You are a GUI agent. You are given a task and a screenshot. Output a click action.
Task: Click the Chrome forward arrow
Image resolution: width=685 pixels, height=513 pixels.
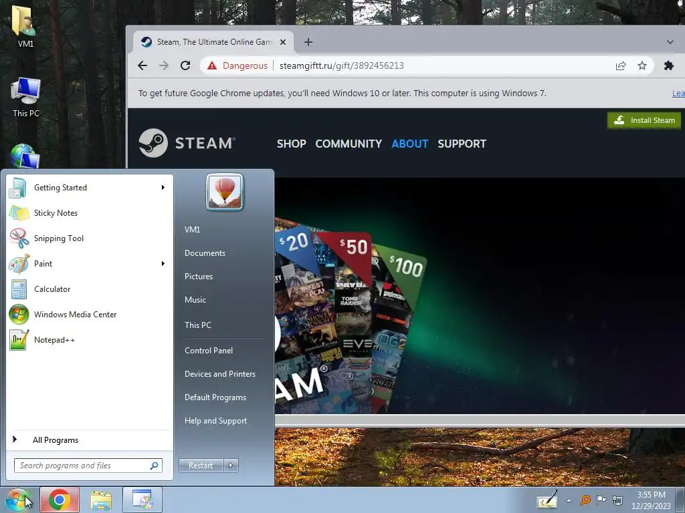pyautogui.click(x=164, y=65)
